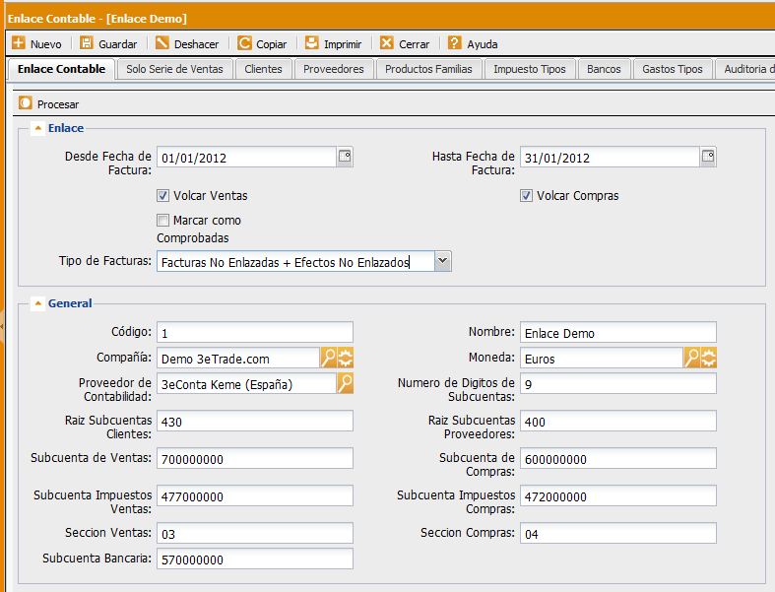Click the Deshacer undo icon
Screen dimensions: 775x592
coord(162,43)
